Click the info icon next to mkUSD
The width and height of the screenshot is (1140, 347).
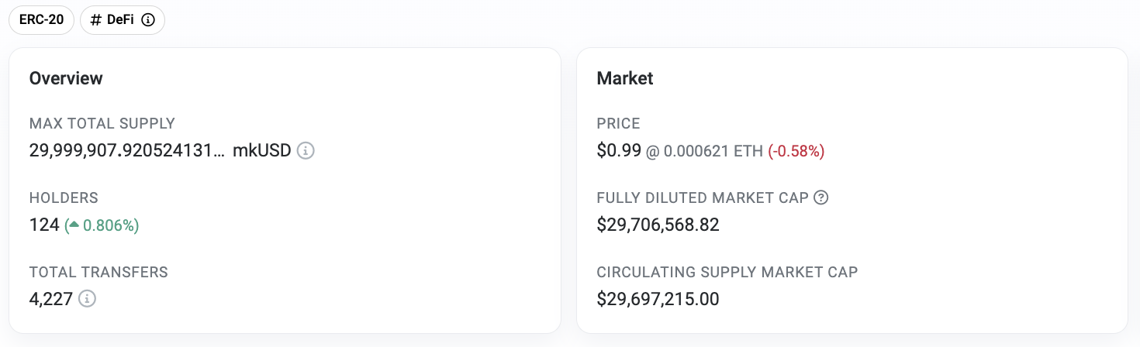tap(306, 150)
